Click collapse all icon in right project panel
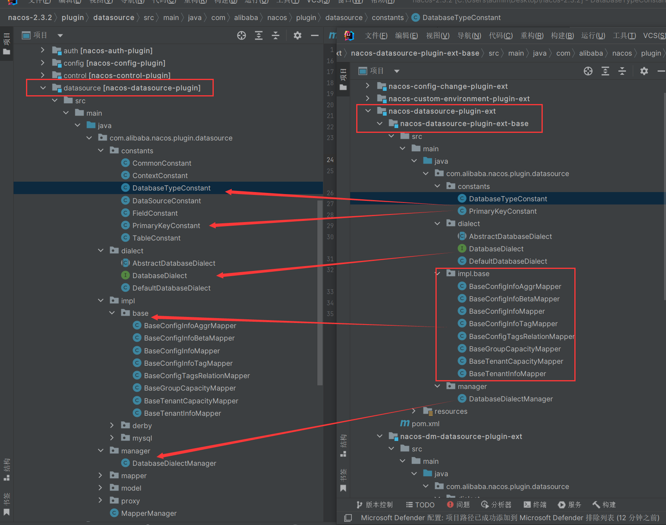The height and width of the screenshot is (525, 666). click(x=622, y=71)
